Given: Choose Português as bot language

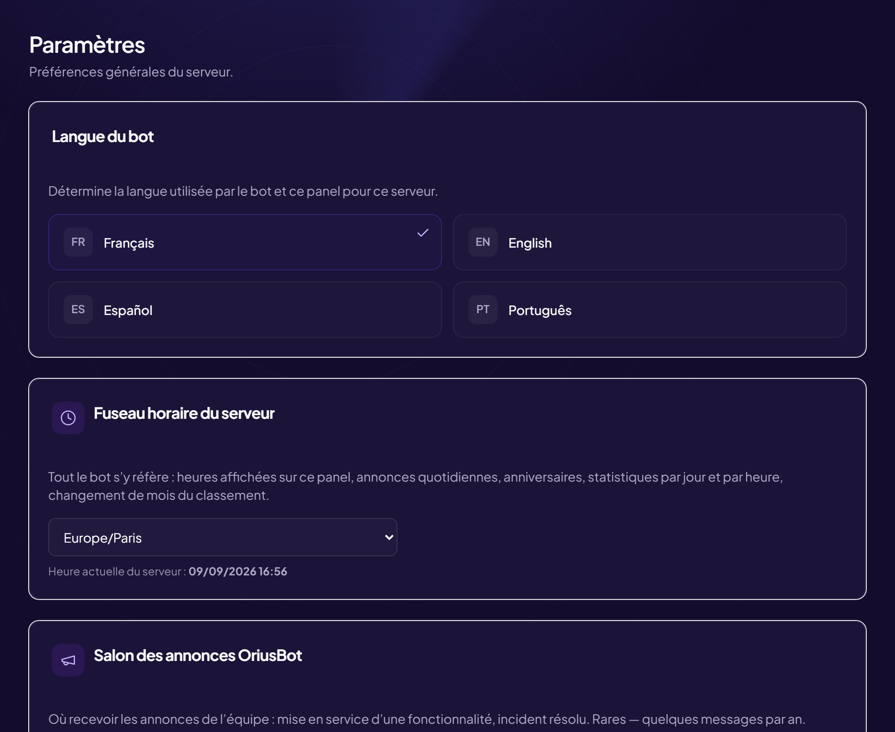Looking at the screenshot, I should (x=649, y=310).
